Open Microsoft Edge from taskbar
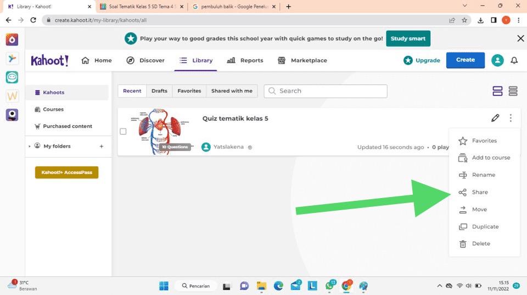The width and height of the screenshot is (527, 295). coord(278,286)
